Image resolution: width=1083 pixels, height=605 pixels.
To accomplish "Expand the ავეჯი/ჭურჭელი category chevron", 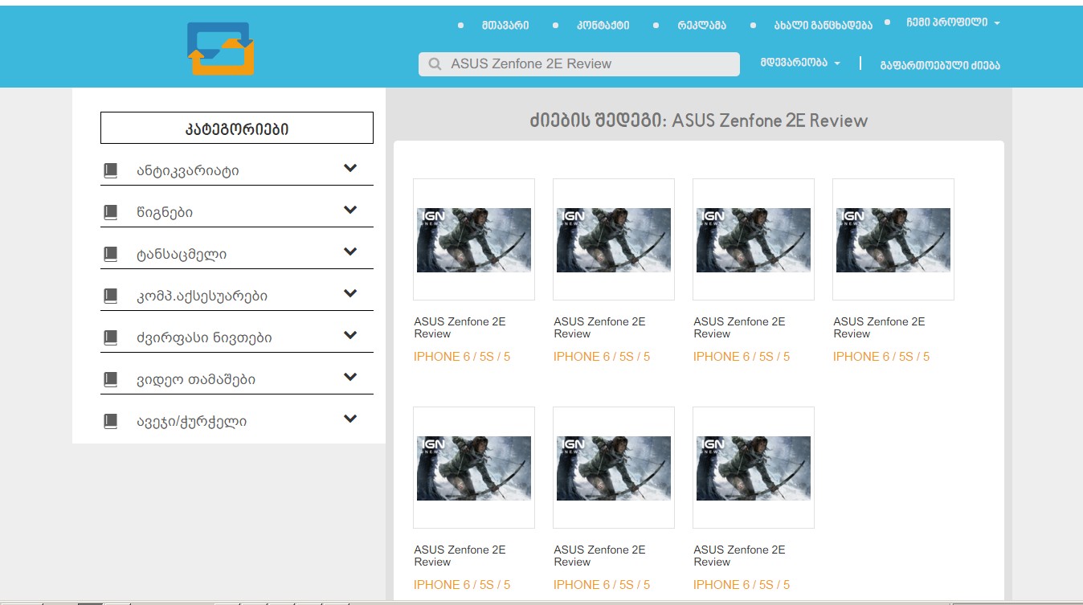I will pyautogui.click(x=350, y=419).
